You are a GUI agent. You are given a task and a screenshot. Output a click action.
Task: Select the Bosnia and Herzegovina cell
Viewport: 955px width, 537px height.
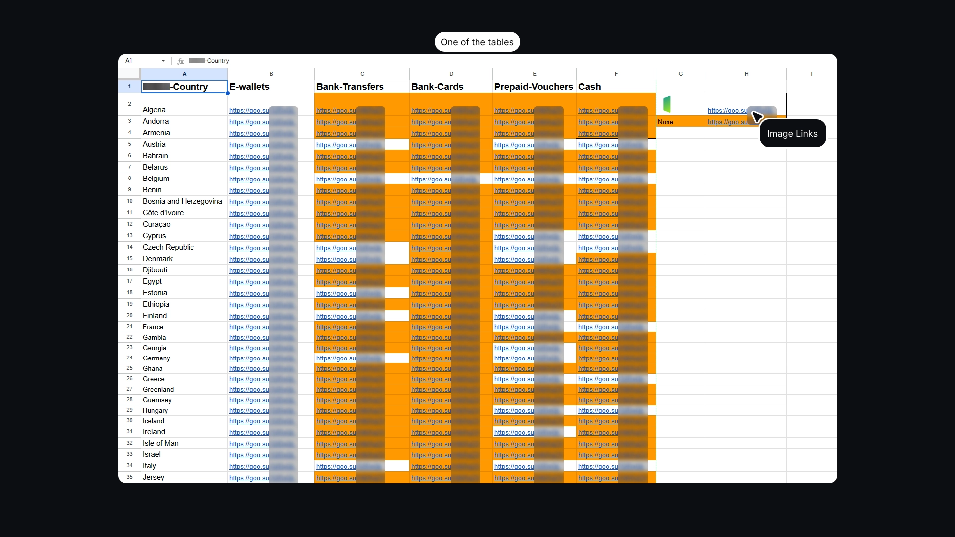(182, 201)
